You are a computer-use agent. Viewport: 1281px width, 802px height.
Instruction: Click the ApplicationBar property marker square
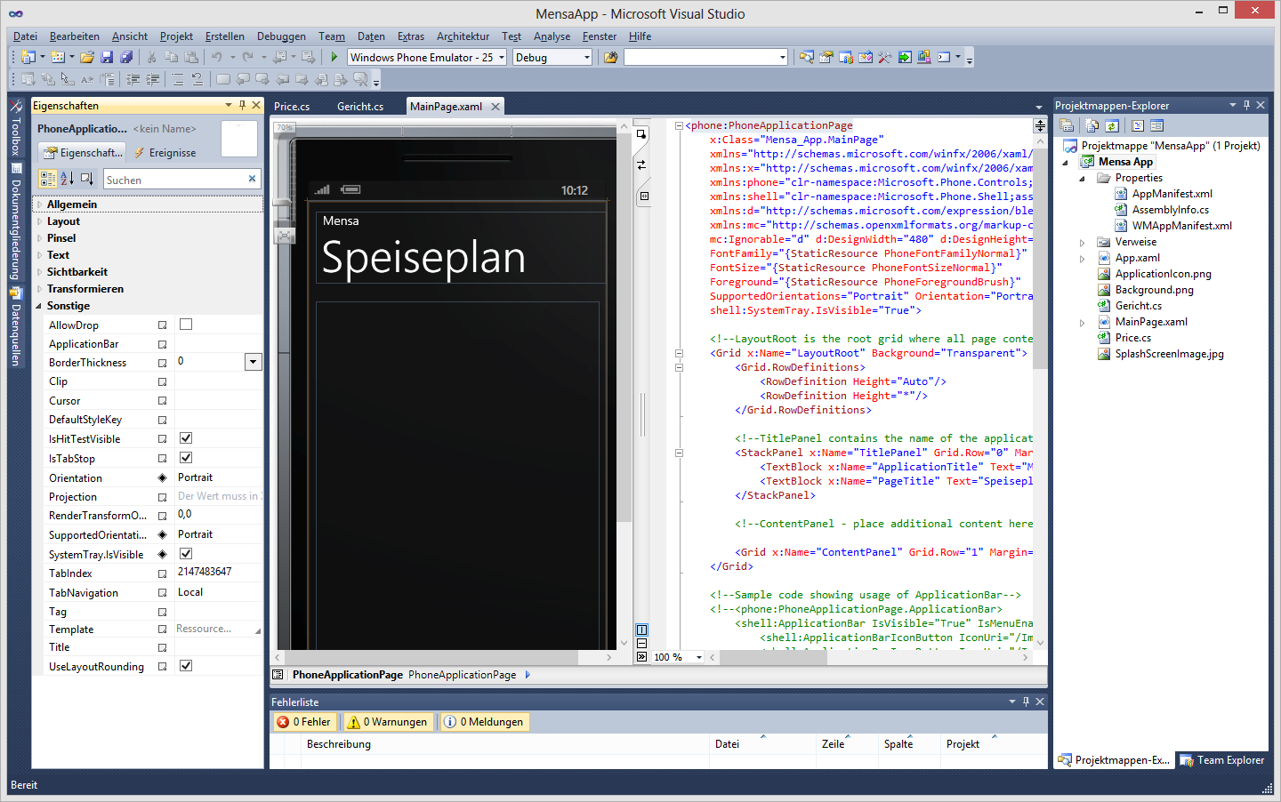click(163, 344)
